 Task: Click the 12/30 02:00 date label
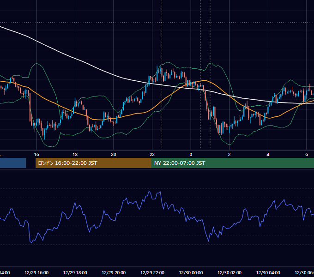(229, 273)
